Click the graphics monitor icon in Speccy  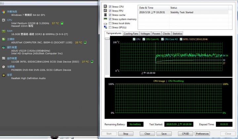tap(4, 48)
